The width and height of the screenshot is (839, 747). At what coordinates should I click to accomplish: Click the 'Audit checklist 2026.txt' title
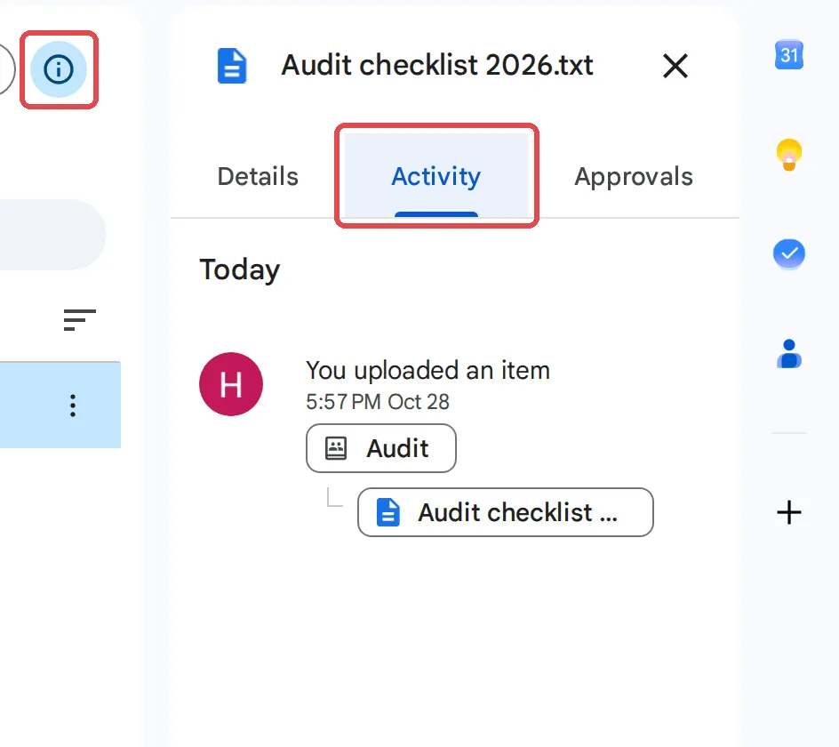tap(437, 65)
